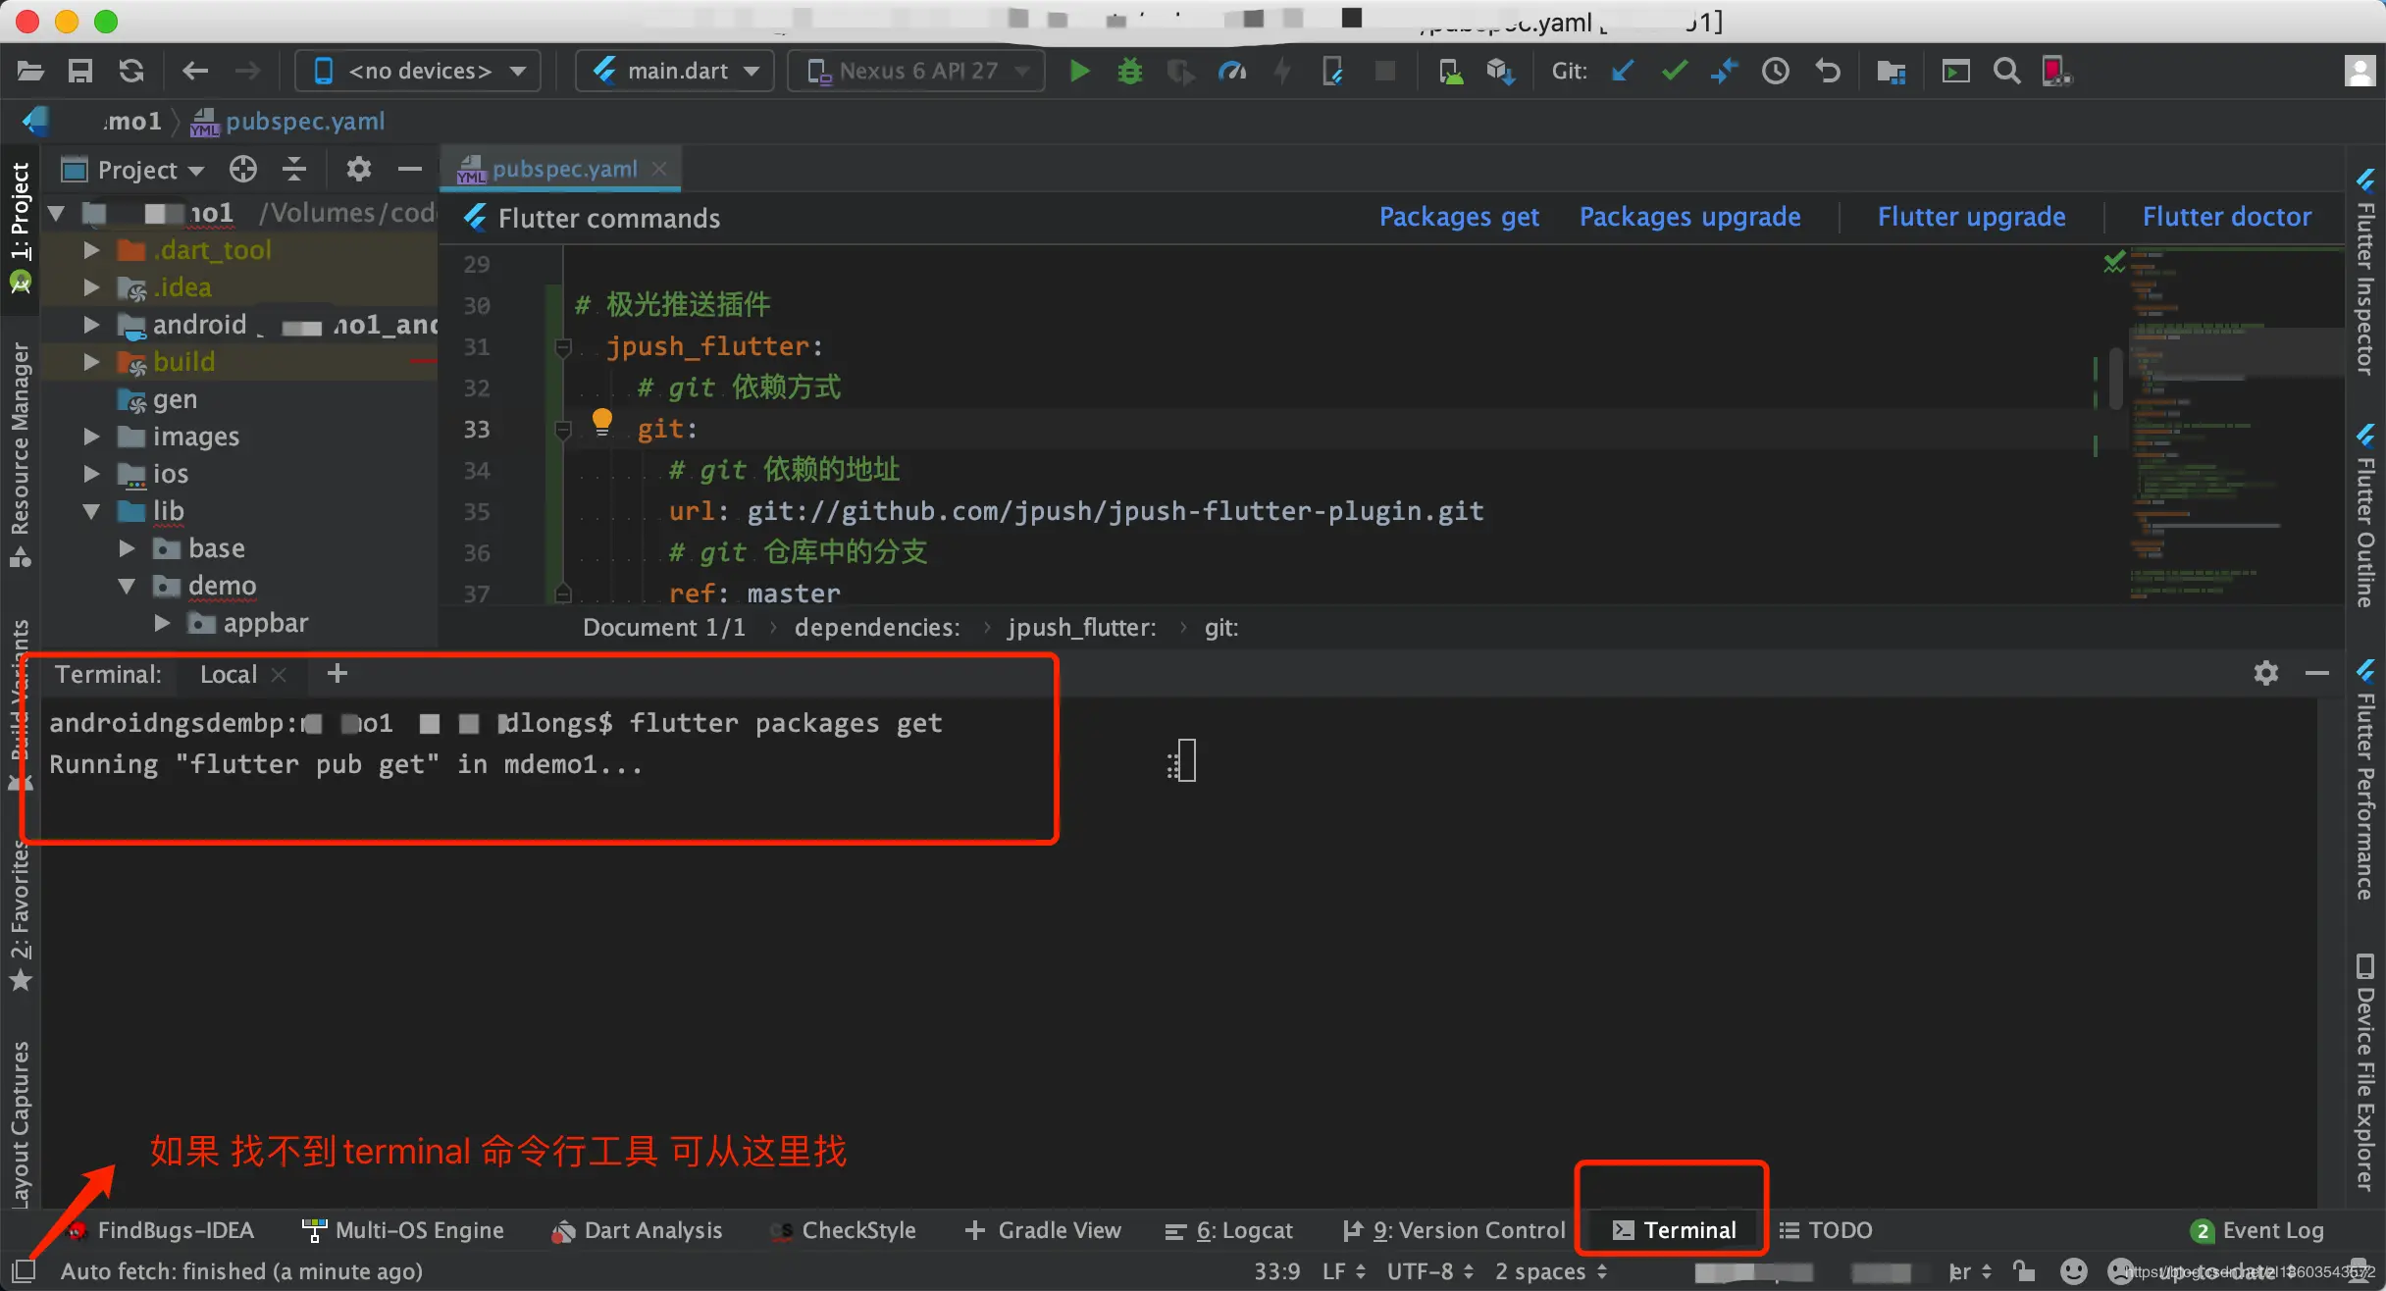Screen dimensions: 2386x1291
Task: Open Project panel settings gear
Action: [x=358, y=169]
